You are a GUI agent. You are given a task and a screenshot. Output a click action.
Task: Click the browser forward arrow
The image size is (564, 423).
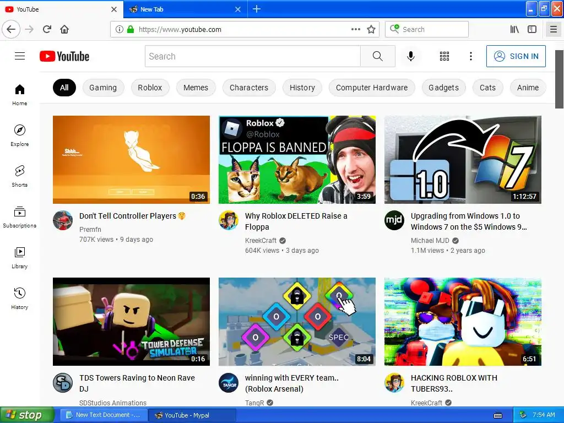30,29
